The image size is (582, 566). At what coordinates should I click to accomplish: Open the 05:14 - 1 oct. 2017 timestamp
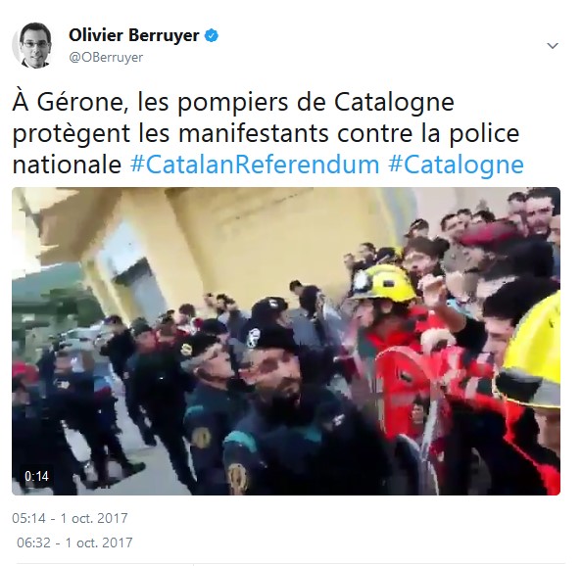[70, 518]
